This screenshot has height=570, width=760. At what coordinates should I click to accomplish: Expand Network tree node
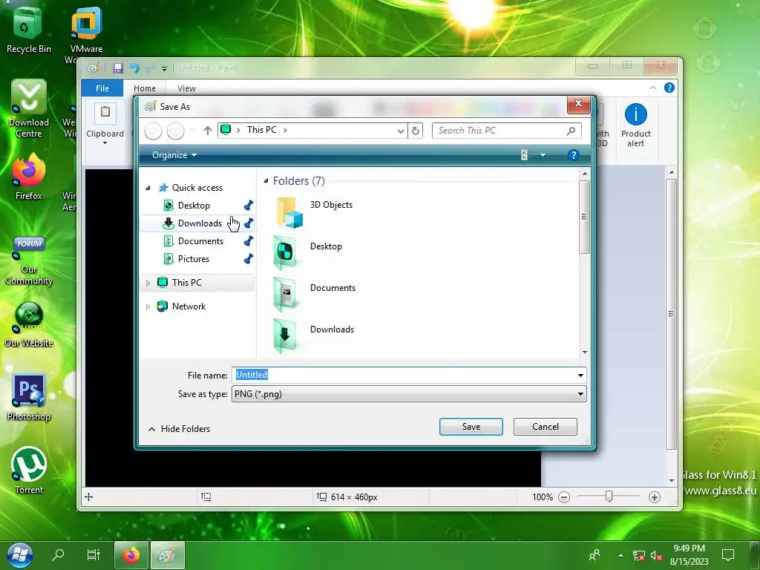coord(148,307)
